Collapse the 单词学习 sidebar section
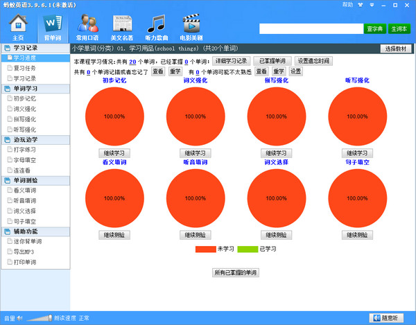416x325 pixels. (x=36, y=89)
